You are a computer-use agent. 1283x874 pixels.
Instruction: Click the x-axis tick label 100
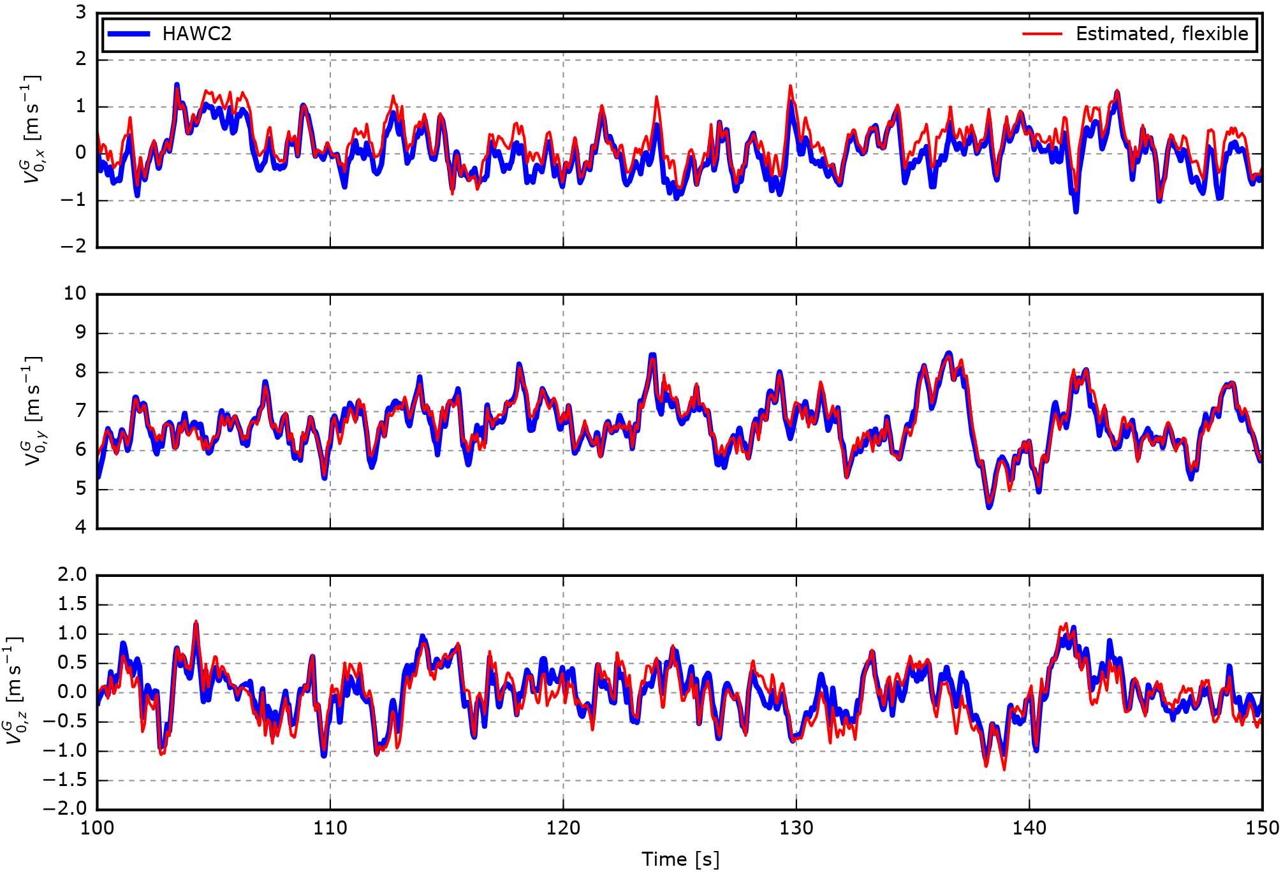pyautogui.click(x=97, y=828)
